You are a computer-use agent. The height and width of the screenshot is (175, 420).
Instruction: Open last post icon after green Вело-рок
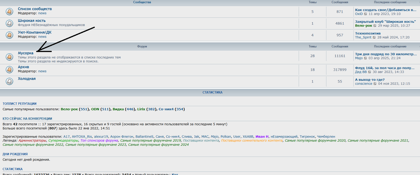pyautogui.click(x=375, y=26)
